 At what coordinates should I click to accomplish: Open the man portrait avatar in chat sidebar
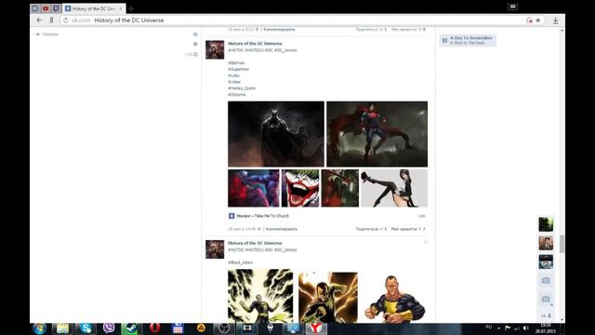point(546,243)
